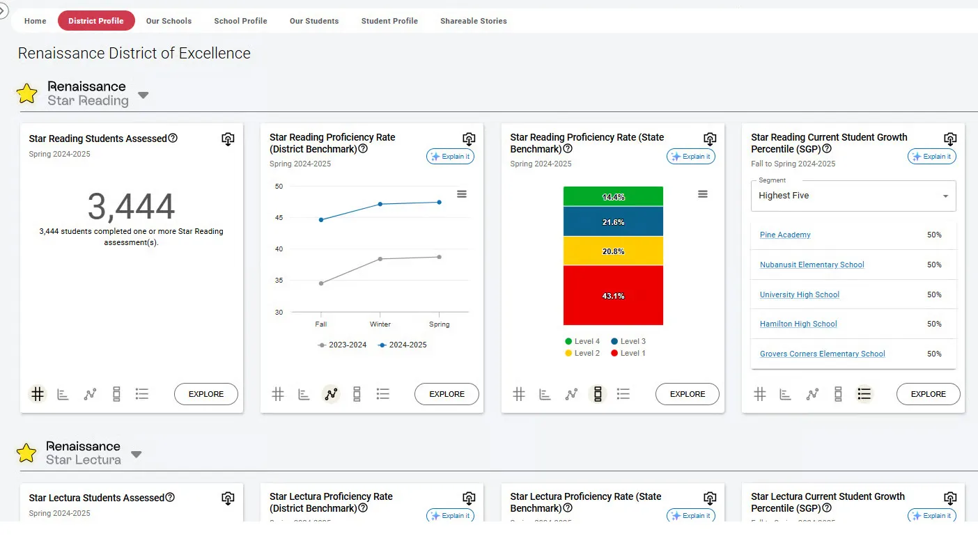Screen dimensions: 978x550
Task: Open help for Star Lectura Students Assessed
Action: point(170,497)
